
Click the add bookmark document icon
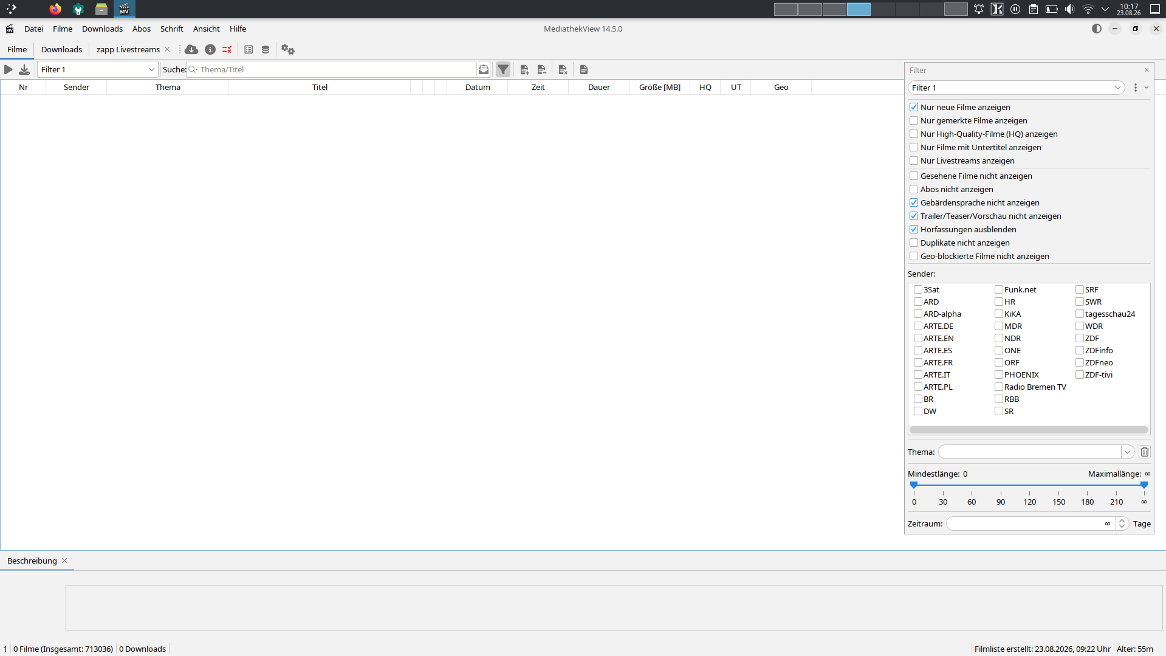tap(525, 69)
